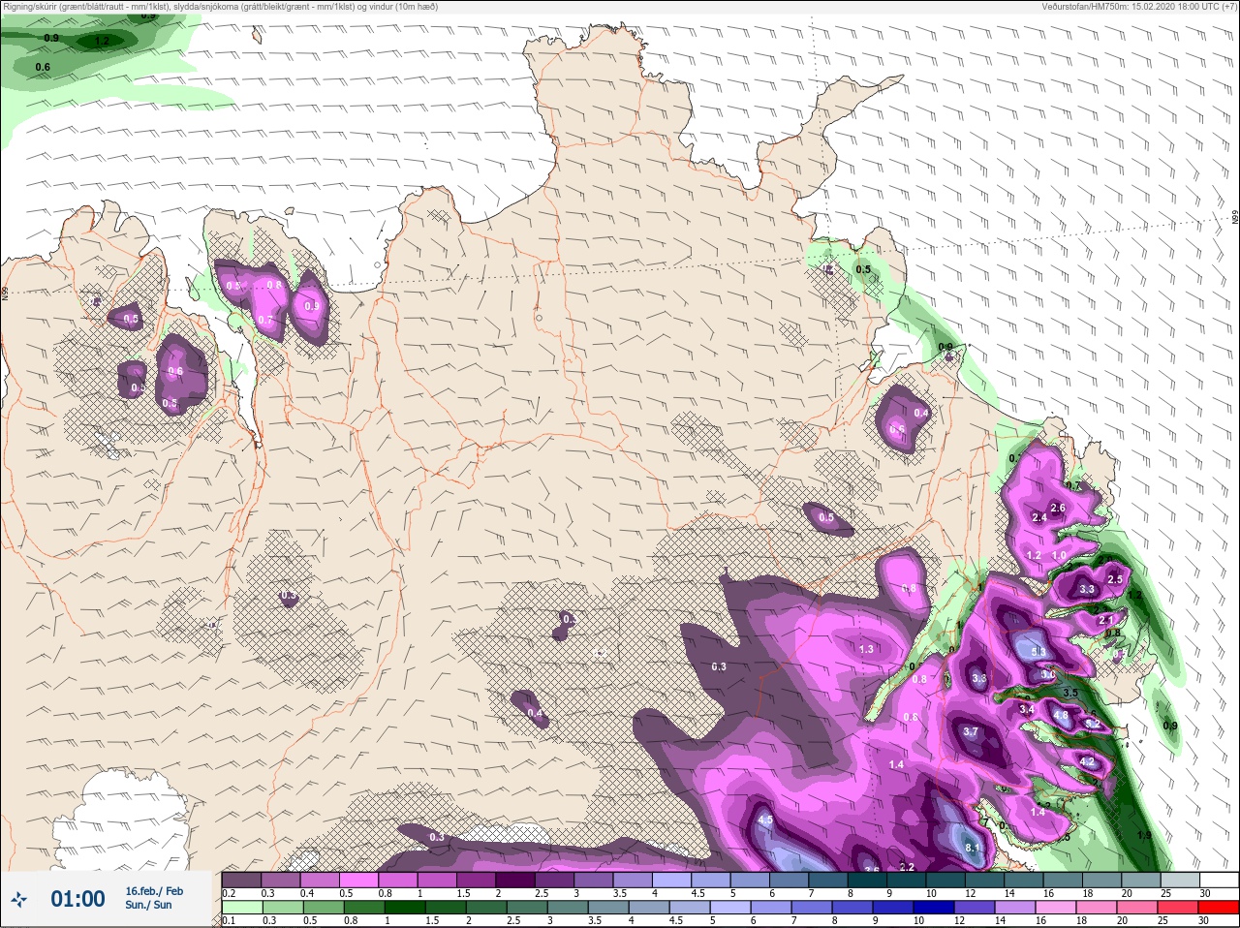This screenshot has height=928, width=1240.
Task: Click the 2.4 precipitation value on the map
Action: click(x=1039, y=517)
